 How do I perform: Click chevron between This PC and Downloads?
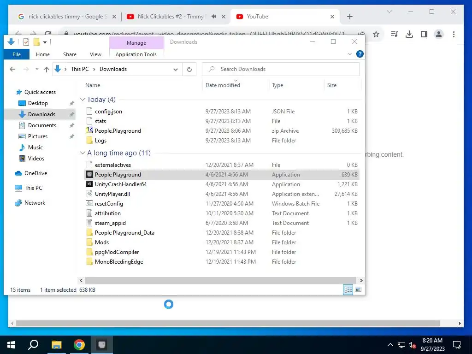click(94, 69)
